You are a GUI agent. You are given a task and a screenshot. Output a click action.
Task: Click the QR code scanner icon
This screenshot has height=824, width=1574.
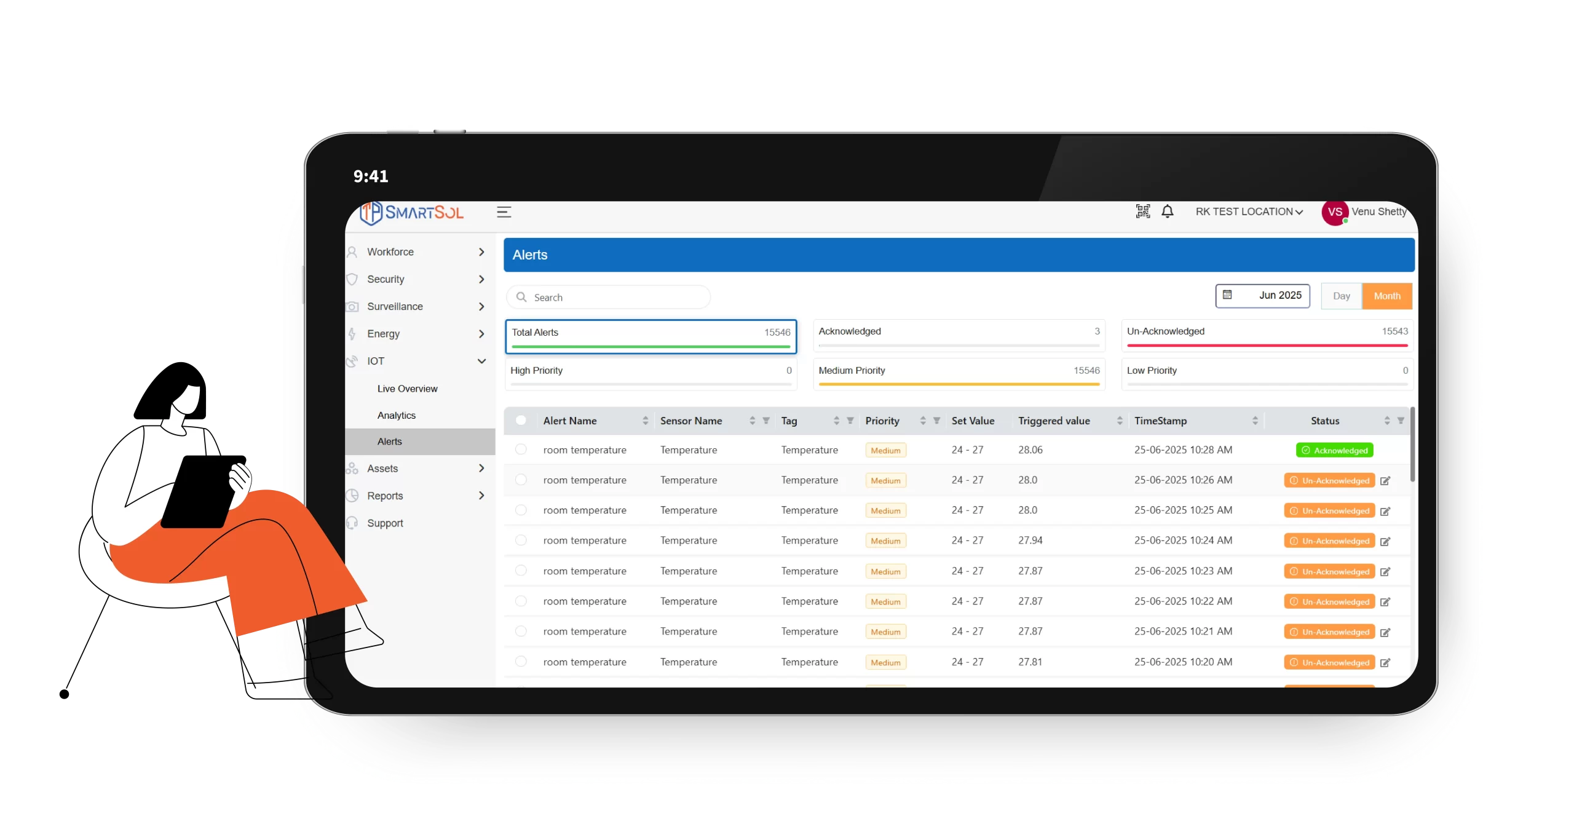click(1142, 212)
